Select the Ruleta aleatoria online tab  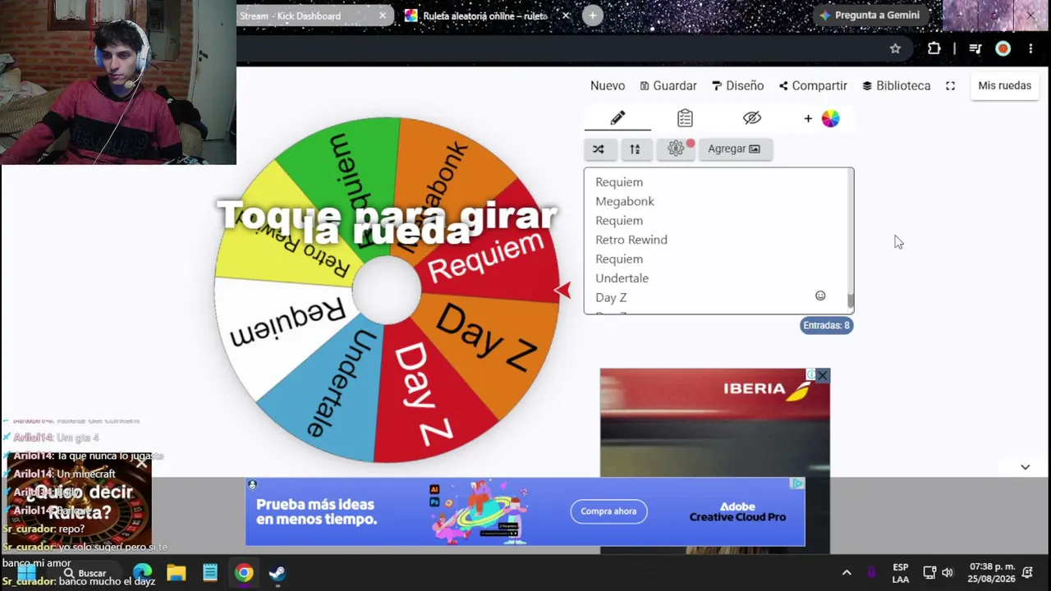[486, 16]
